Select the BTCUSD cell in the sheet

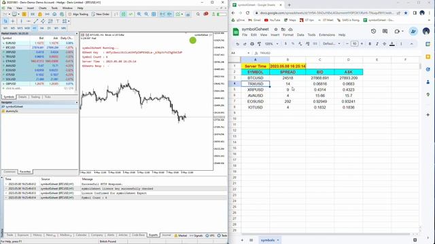pos(256,78)
